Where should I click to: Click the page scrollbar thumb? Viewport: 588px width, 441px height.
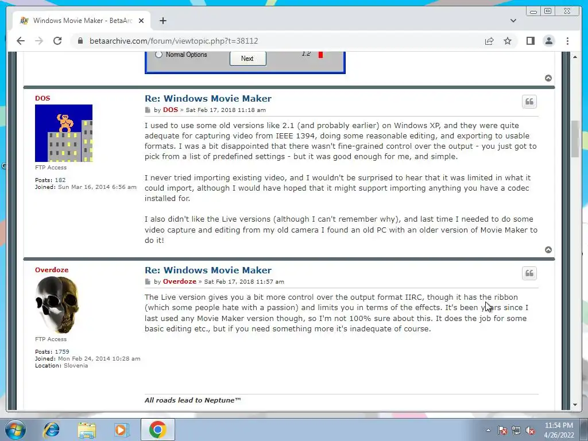pyautogui.click(x=575, y=139)
